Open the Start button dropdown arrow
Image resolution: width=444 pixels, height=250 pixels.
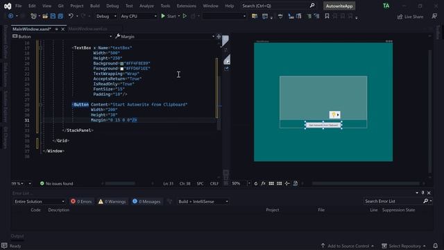click(x=179, y=16)
